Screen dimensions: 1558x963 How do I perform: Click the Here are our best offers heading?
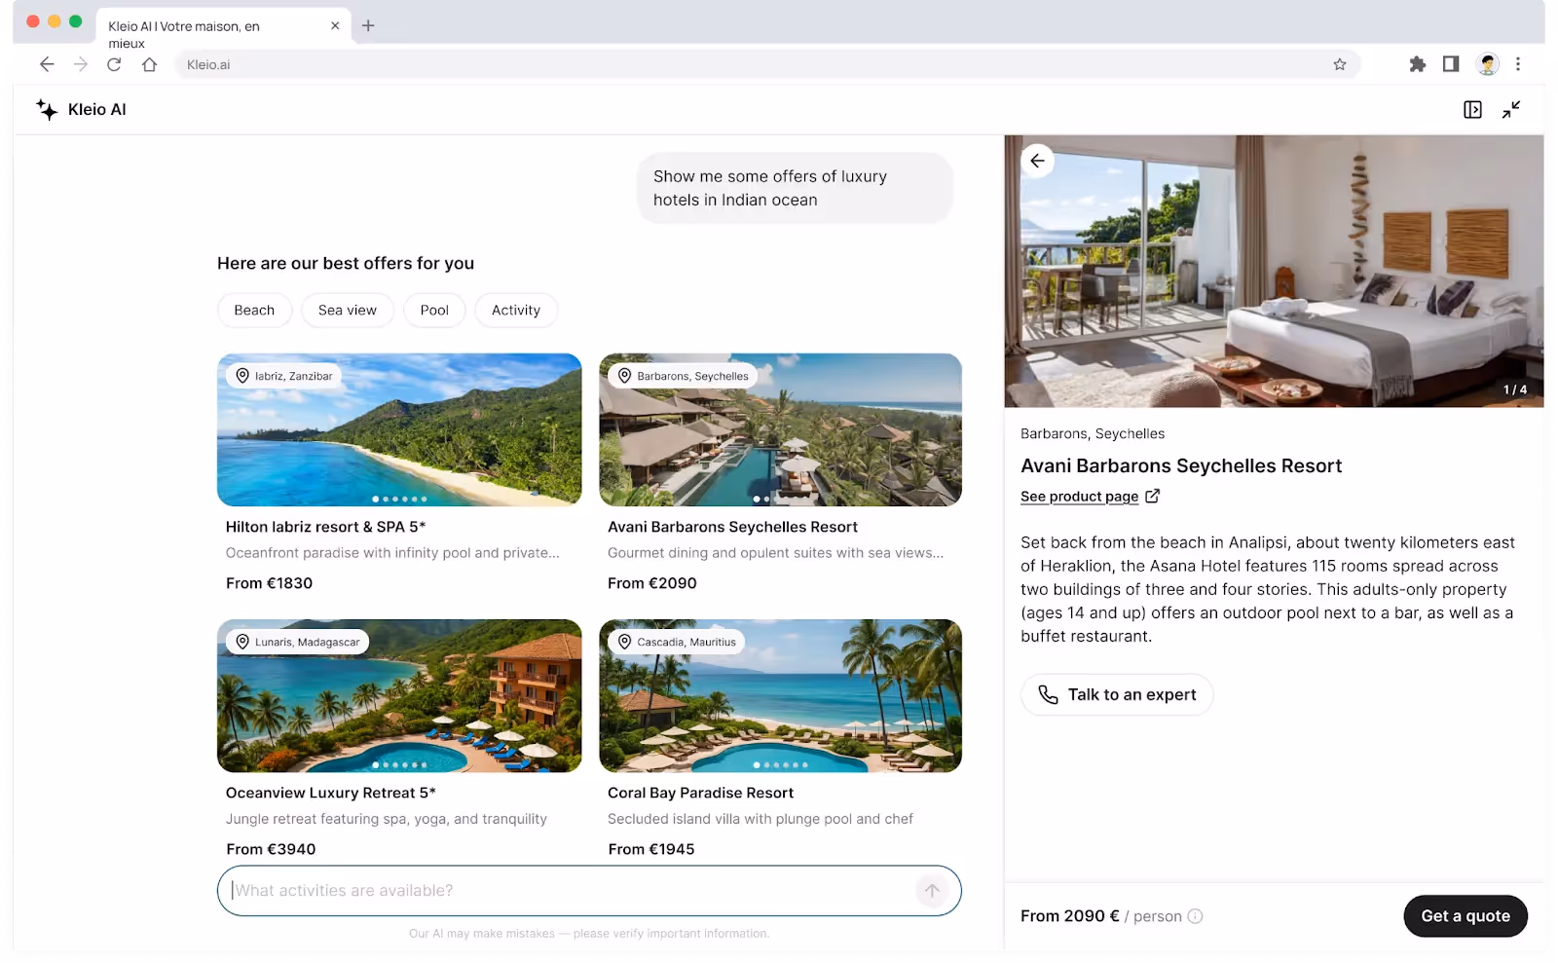(x=346, y=263)
